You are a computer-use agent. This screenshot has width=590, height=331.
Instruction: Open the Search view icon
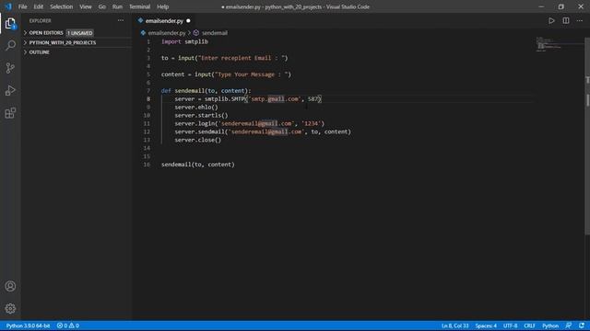10,45
